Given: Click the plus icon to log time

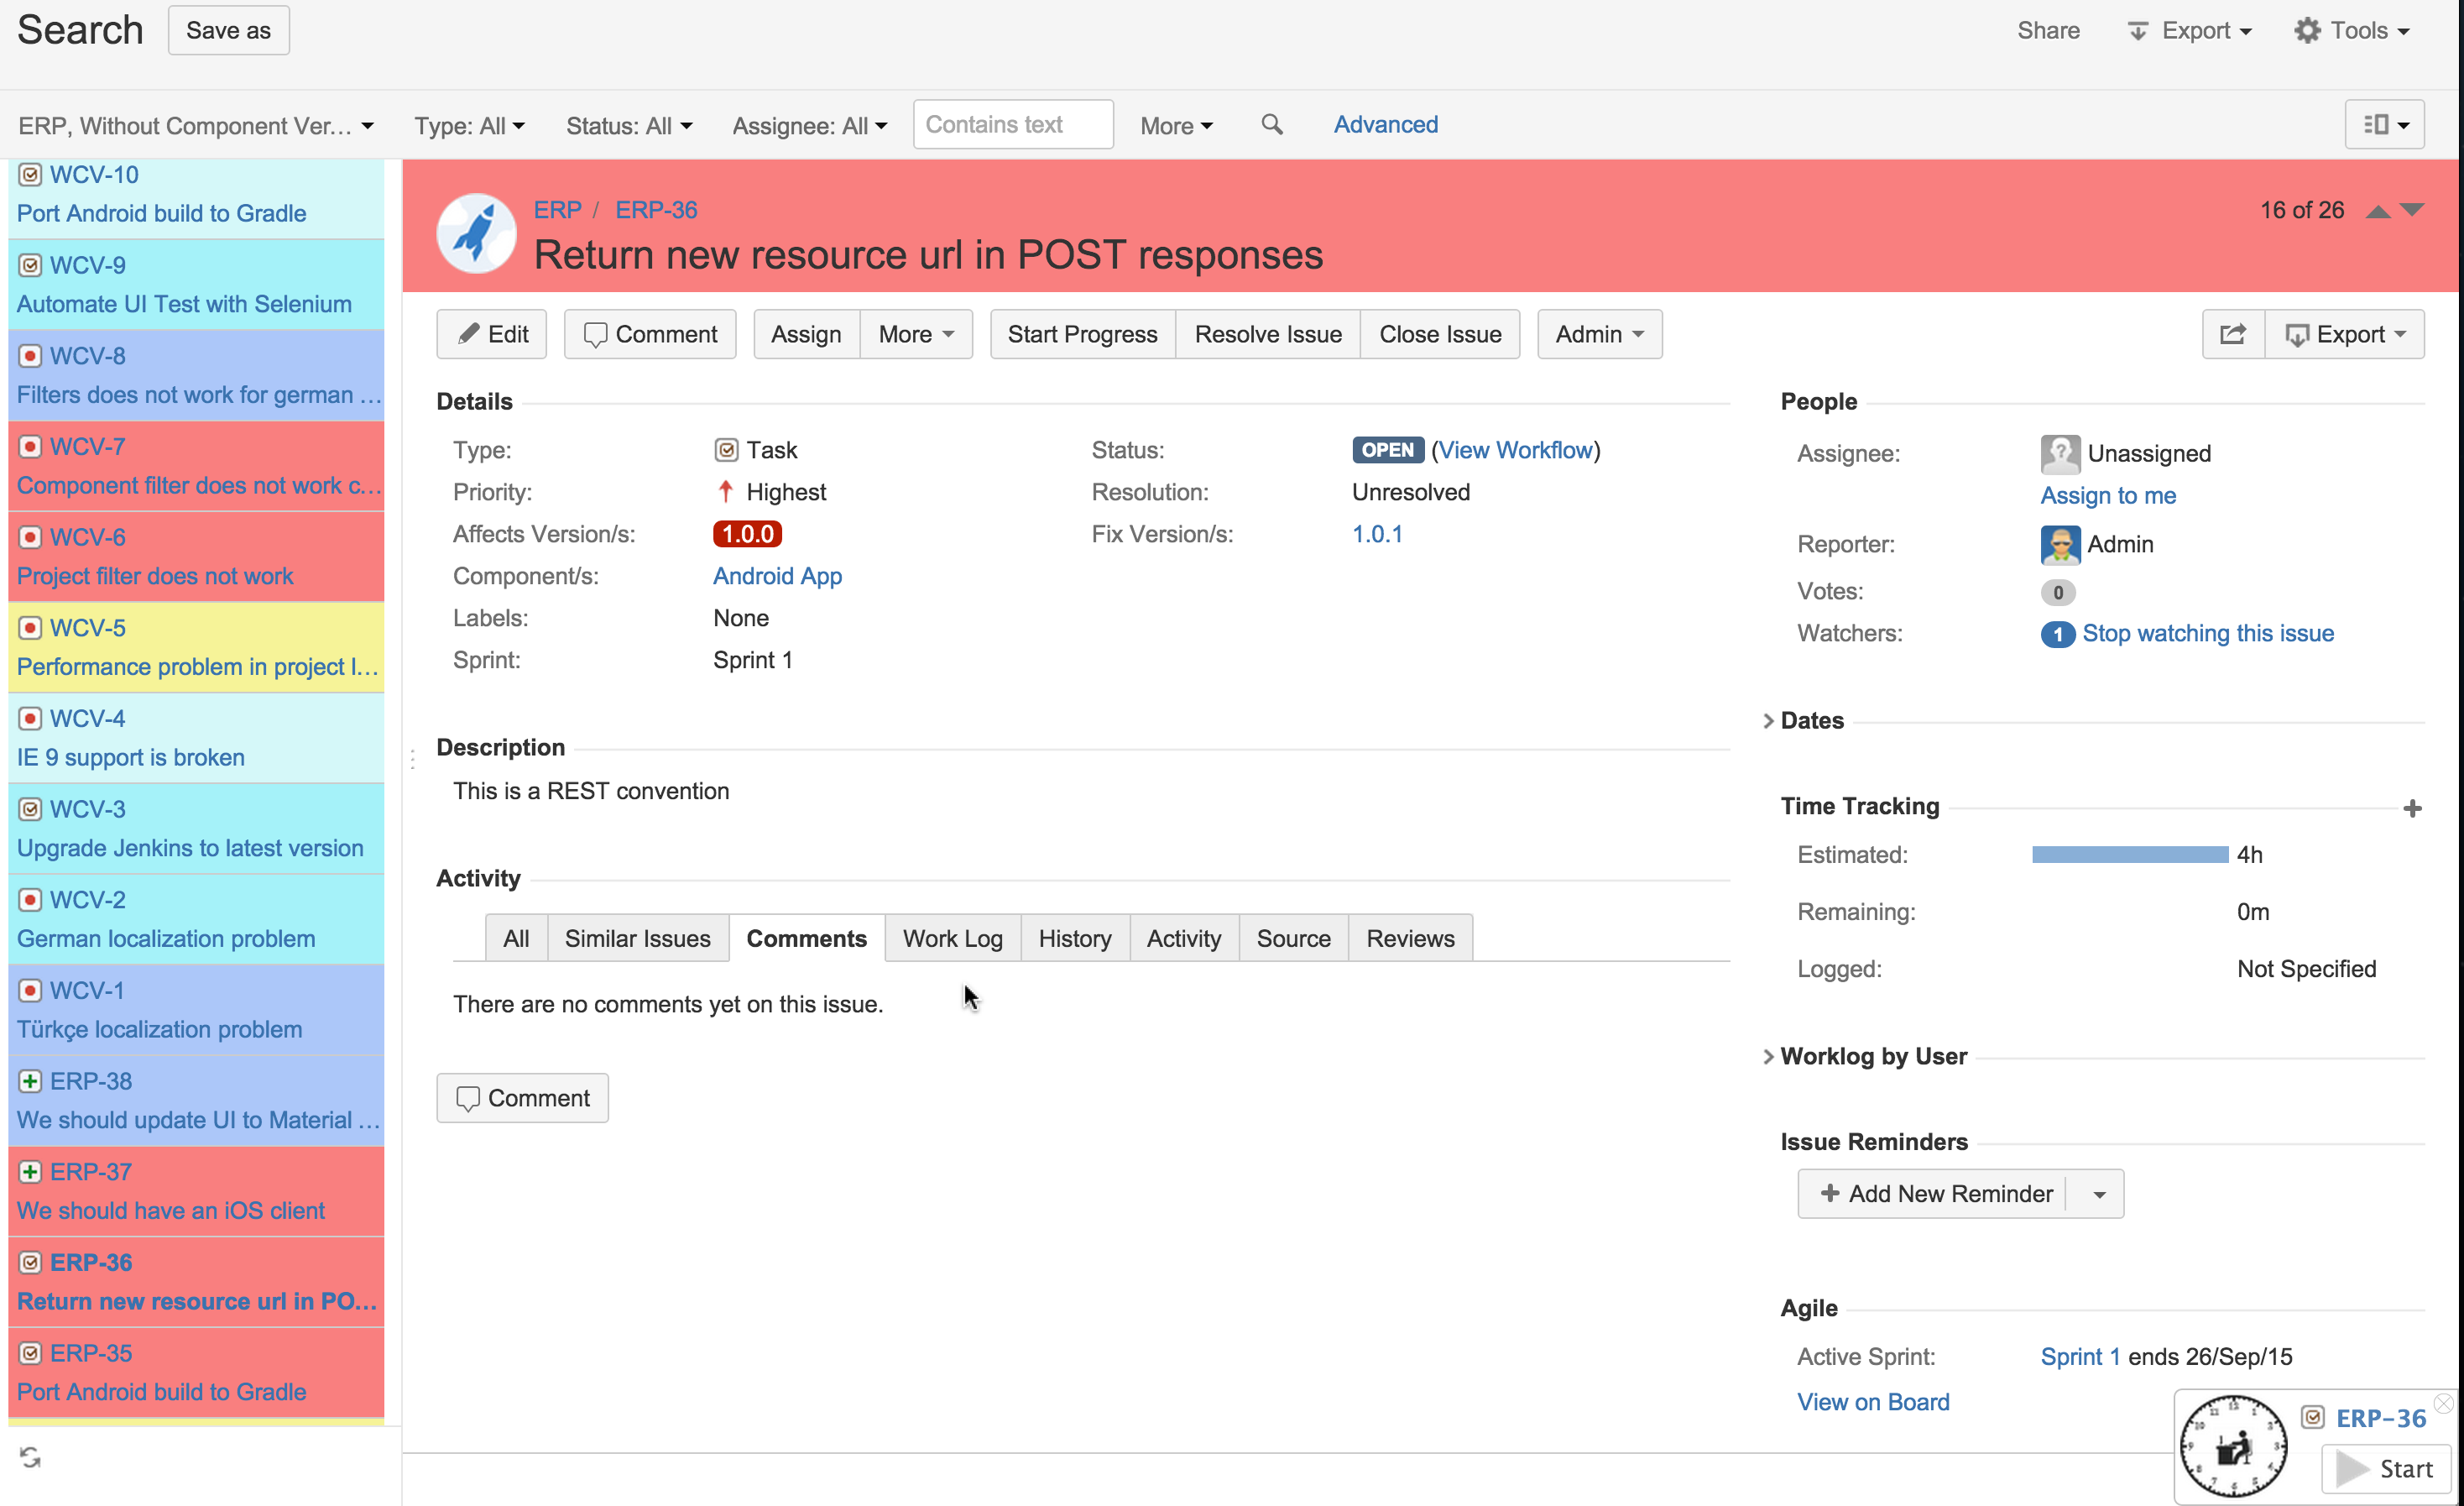Looking at the screenshot, I should [2411, 808].
